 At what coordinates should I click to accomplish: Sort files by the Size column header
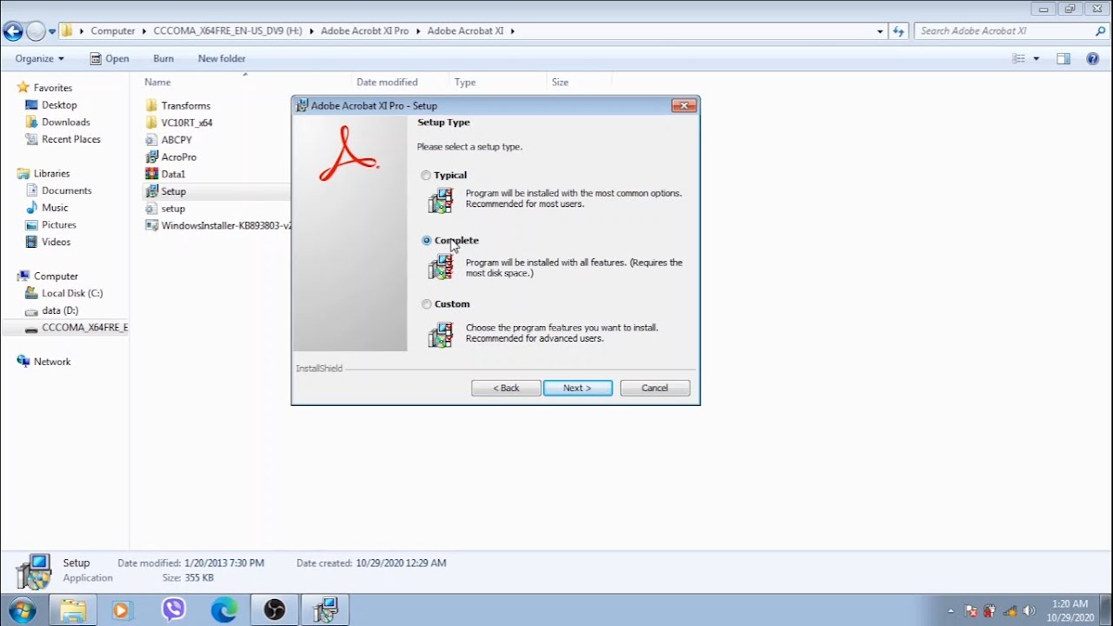pyautogui.click(x=560, y=83)
